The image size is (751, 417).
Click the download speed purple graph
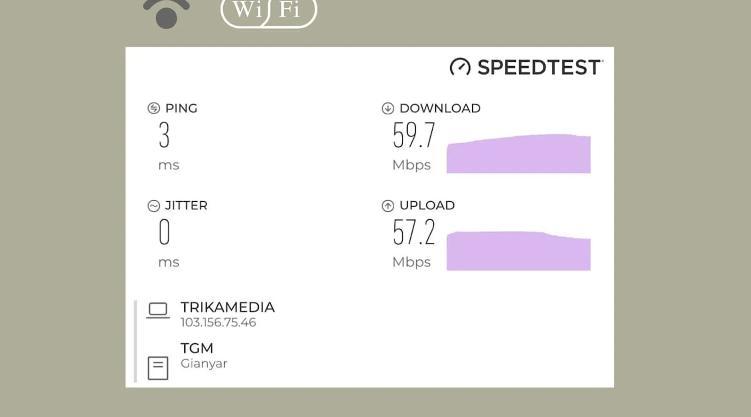tap(519, 153)
